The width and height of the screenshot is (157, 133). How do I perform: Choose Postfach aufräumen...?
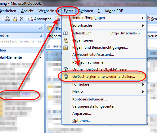tap(104, 62)
